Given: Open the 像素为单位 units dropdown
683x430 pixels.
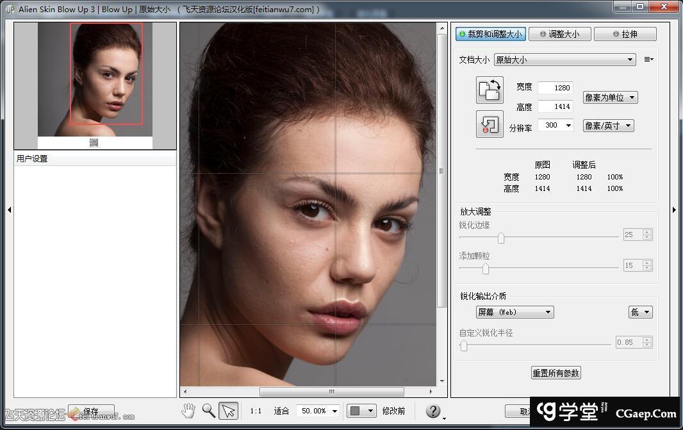Looking at the screenshot, I should (x=609, y=97).
